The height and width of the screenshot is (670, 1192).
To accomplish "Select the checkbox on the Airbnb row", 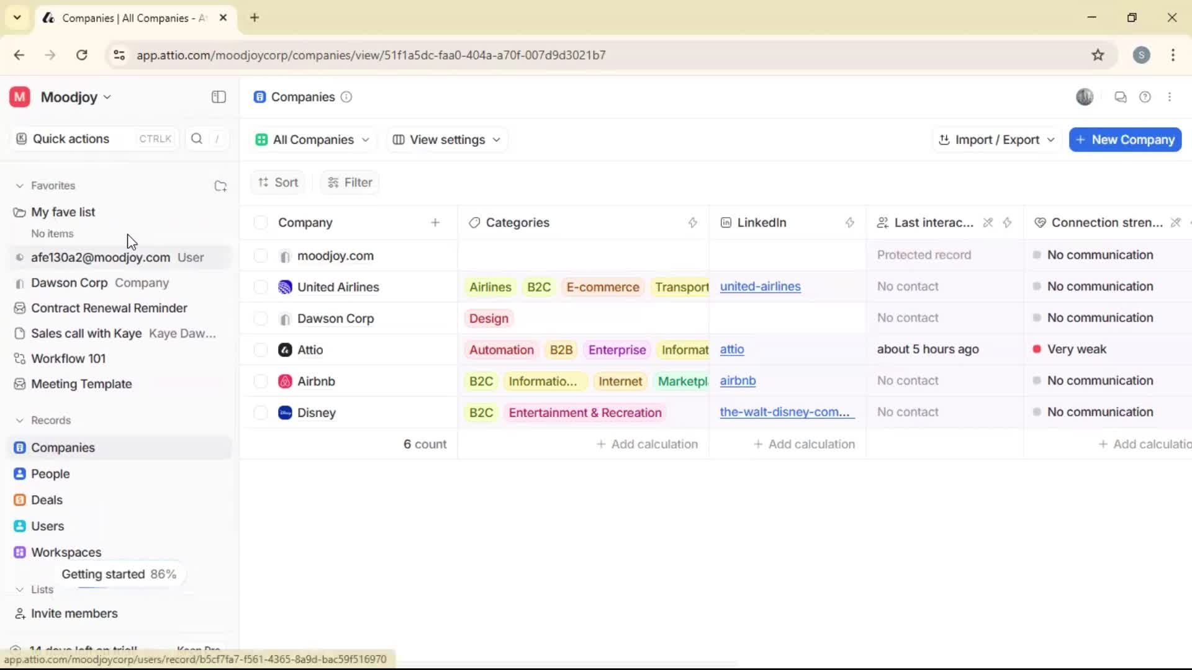I will [x=260, y=381].
